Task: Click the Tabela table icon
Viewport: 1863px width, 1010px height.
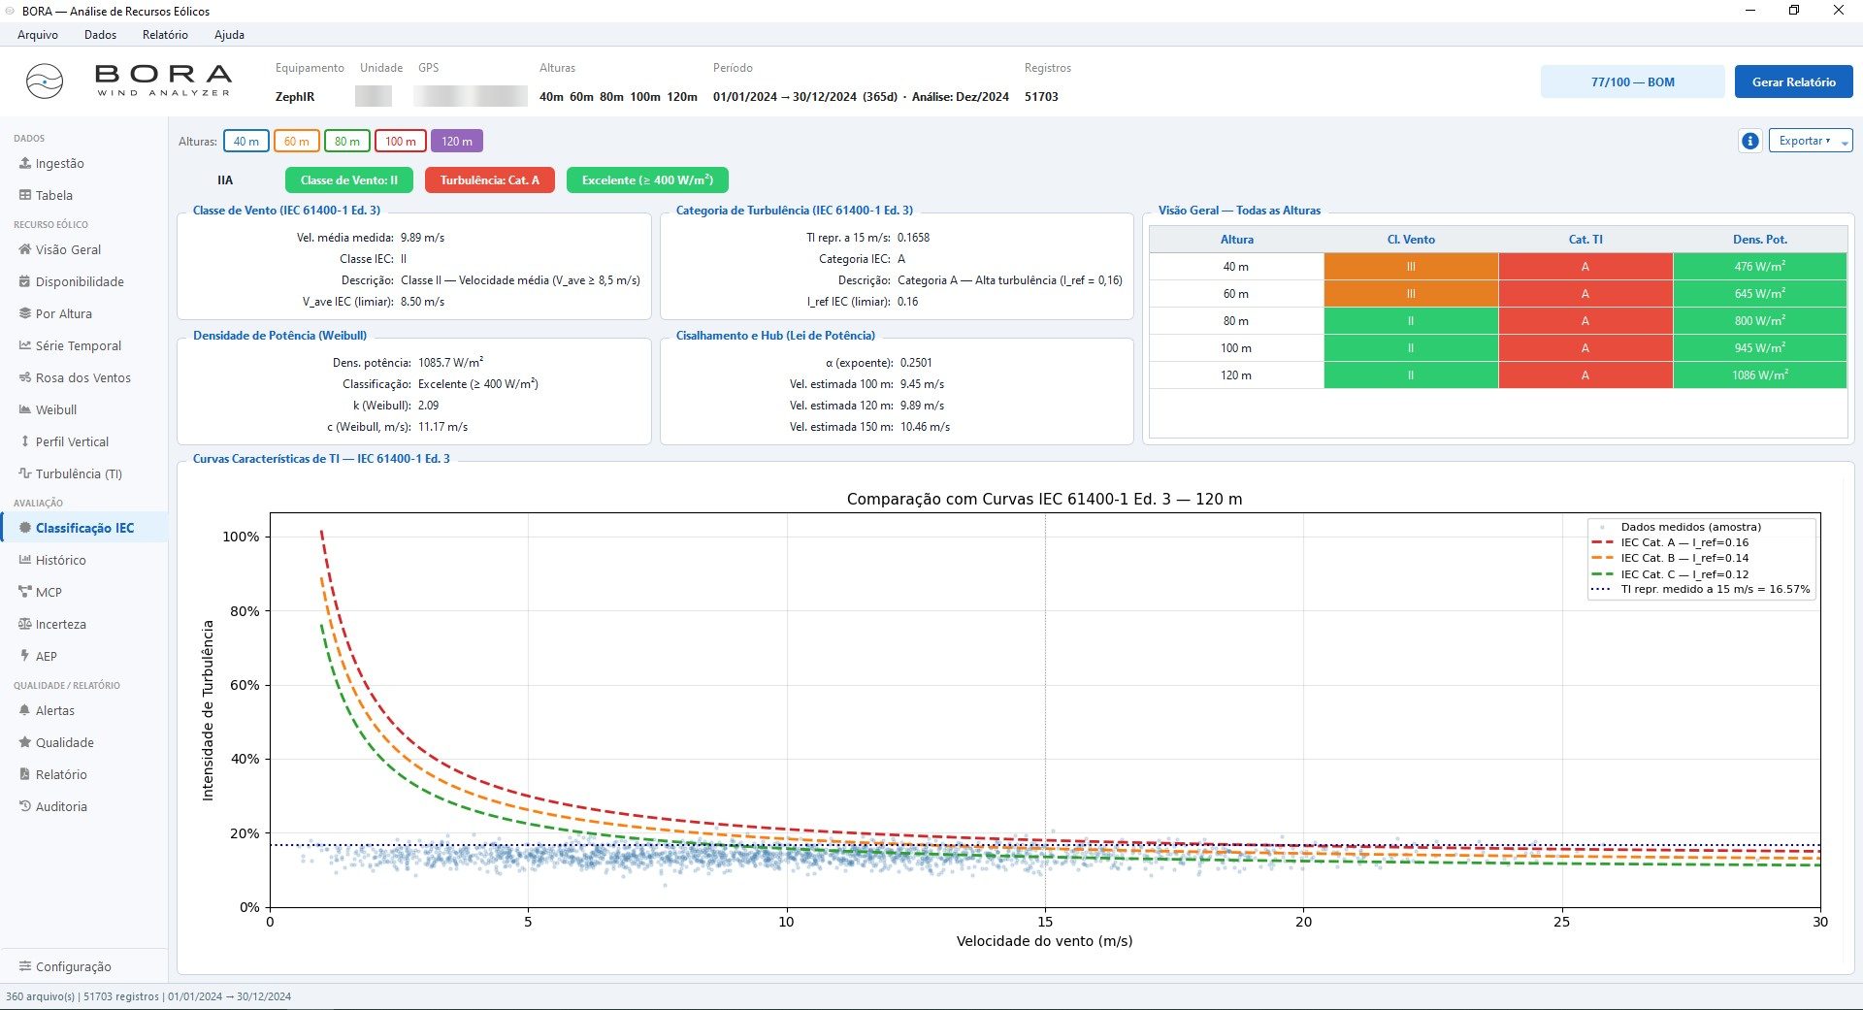Action: (x=25, y=195)
